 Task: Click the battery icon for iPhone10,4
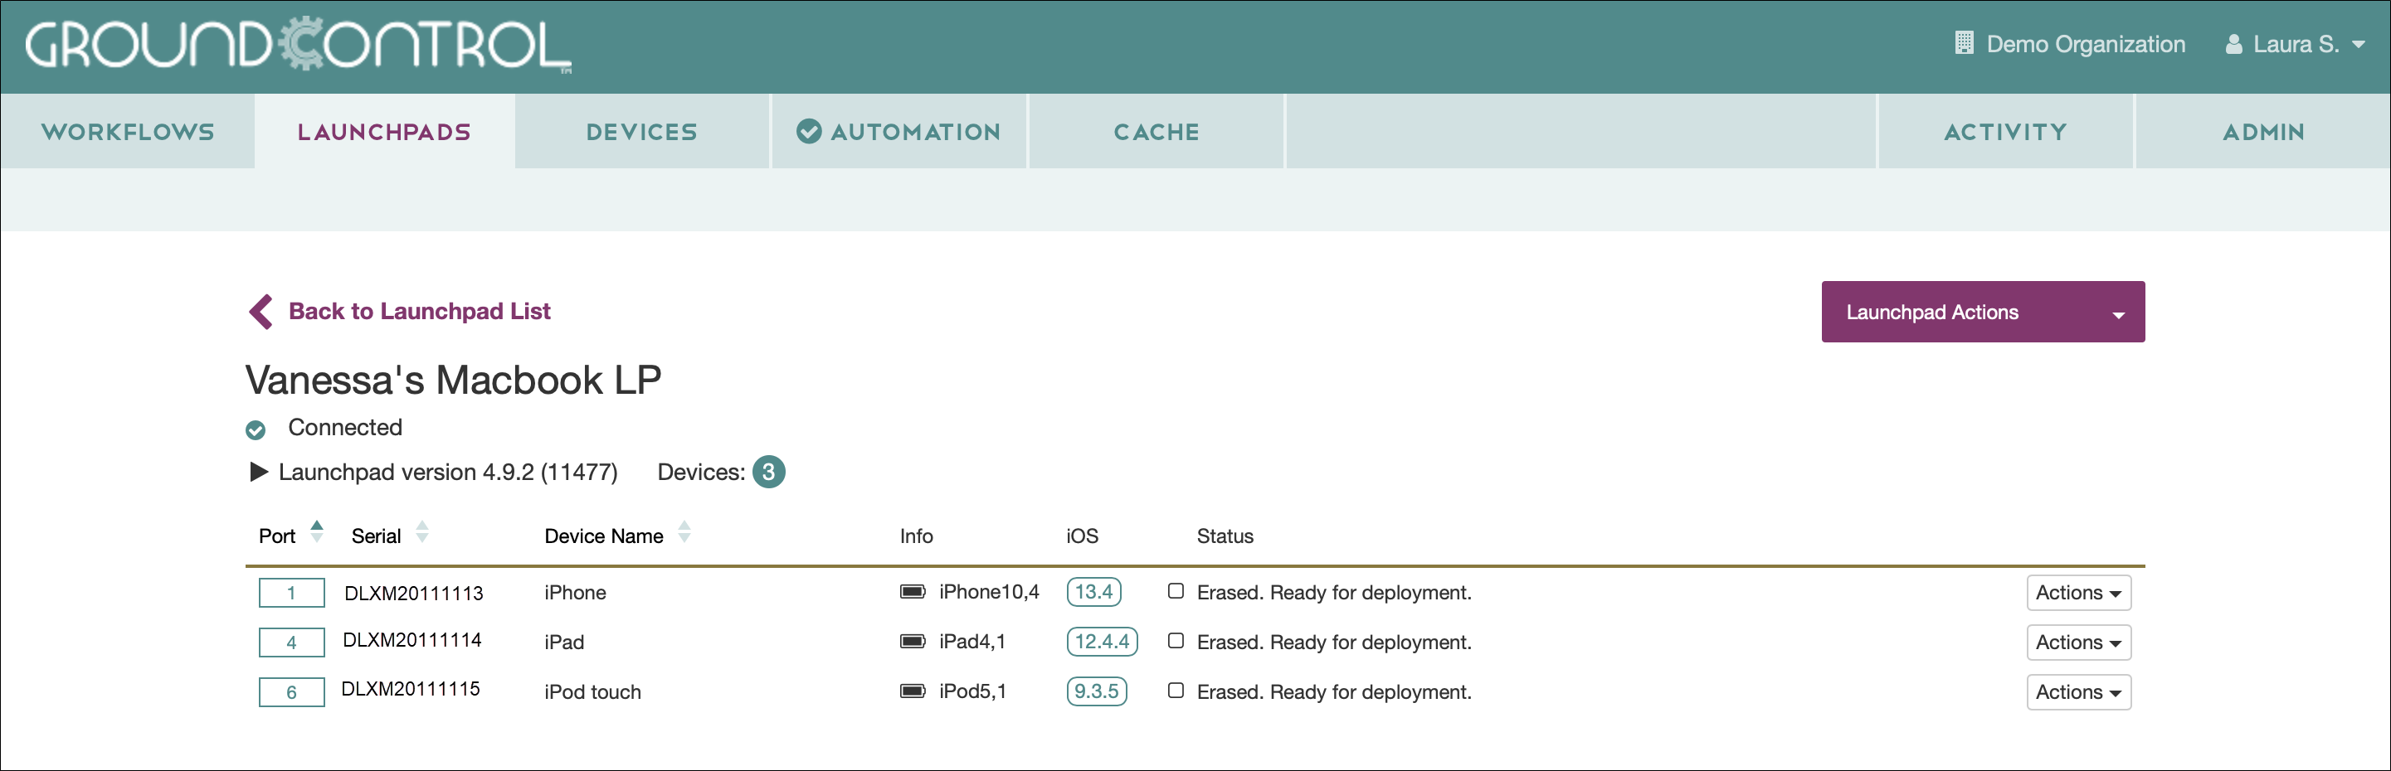pyautogui.click(x=913, y=592)
